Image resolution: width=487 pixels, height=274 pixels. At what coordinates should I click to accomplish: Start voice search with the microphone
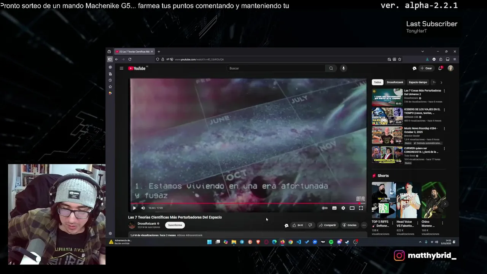(x=343, y=68)
